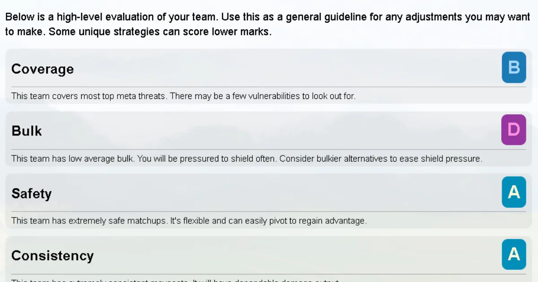
Task: Click the Bulk section heading
Action: coord(26,131)
